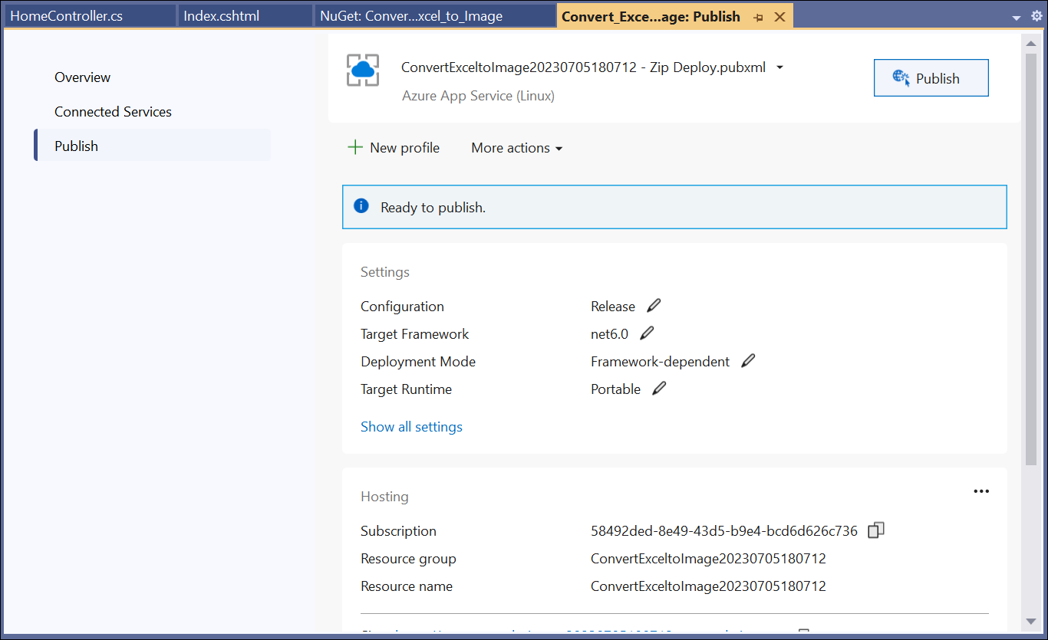
Task: Open the NuGet Convert_Excel_to_Image tab
Action: click(436, 16)
